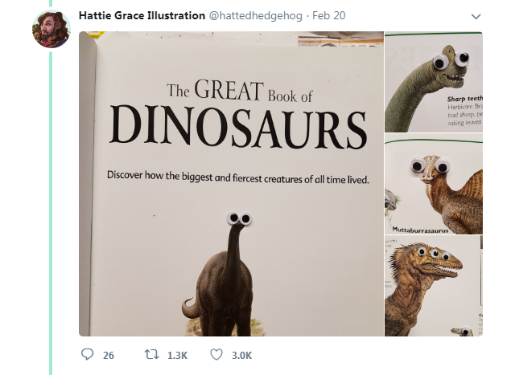Like the tweet with the heart icon
515x375 pixels.
click(x=216, y=354)
